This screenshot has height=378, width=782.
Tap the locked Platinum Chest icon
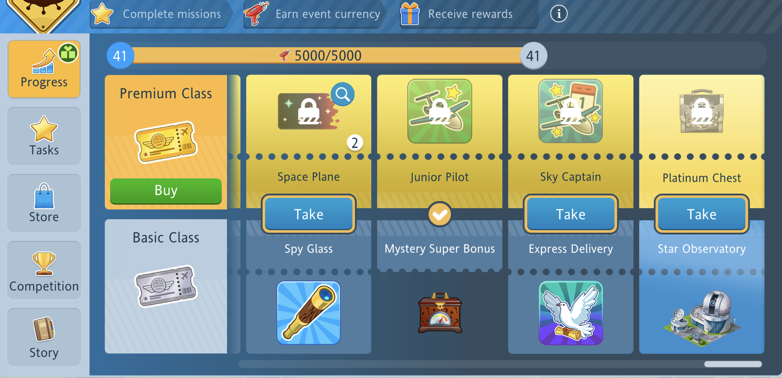point(702,111)
